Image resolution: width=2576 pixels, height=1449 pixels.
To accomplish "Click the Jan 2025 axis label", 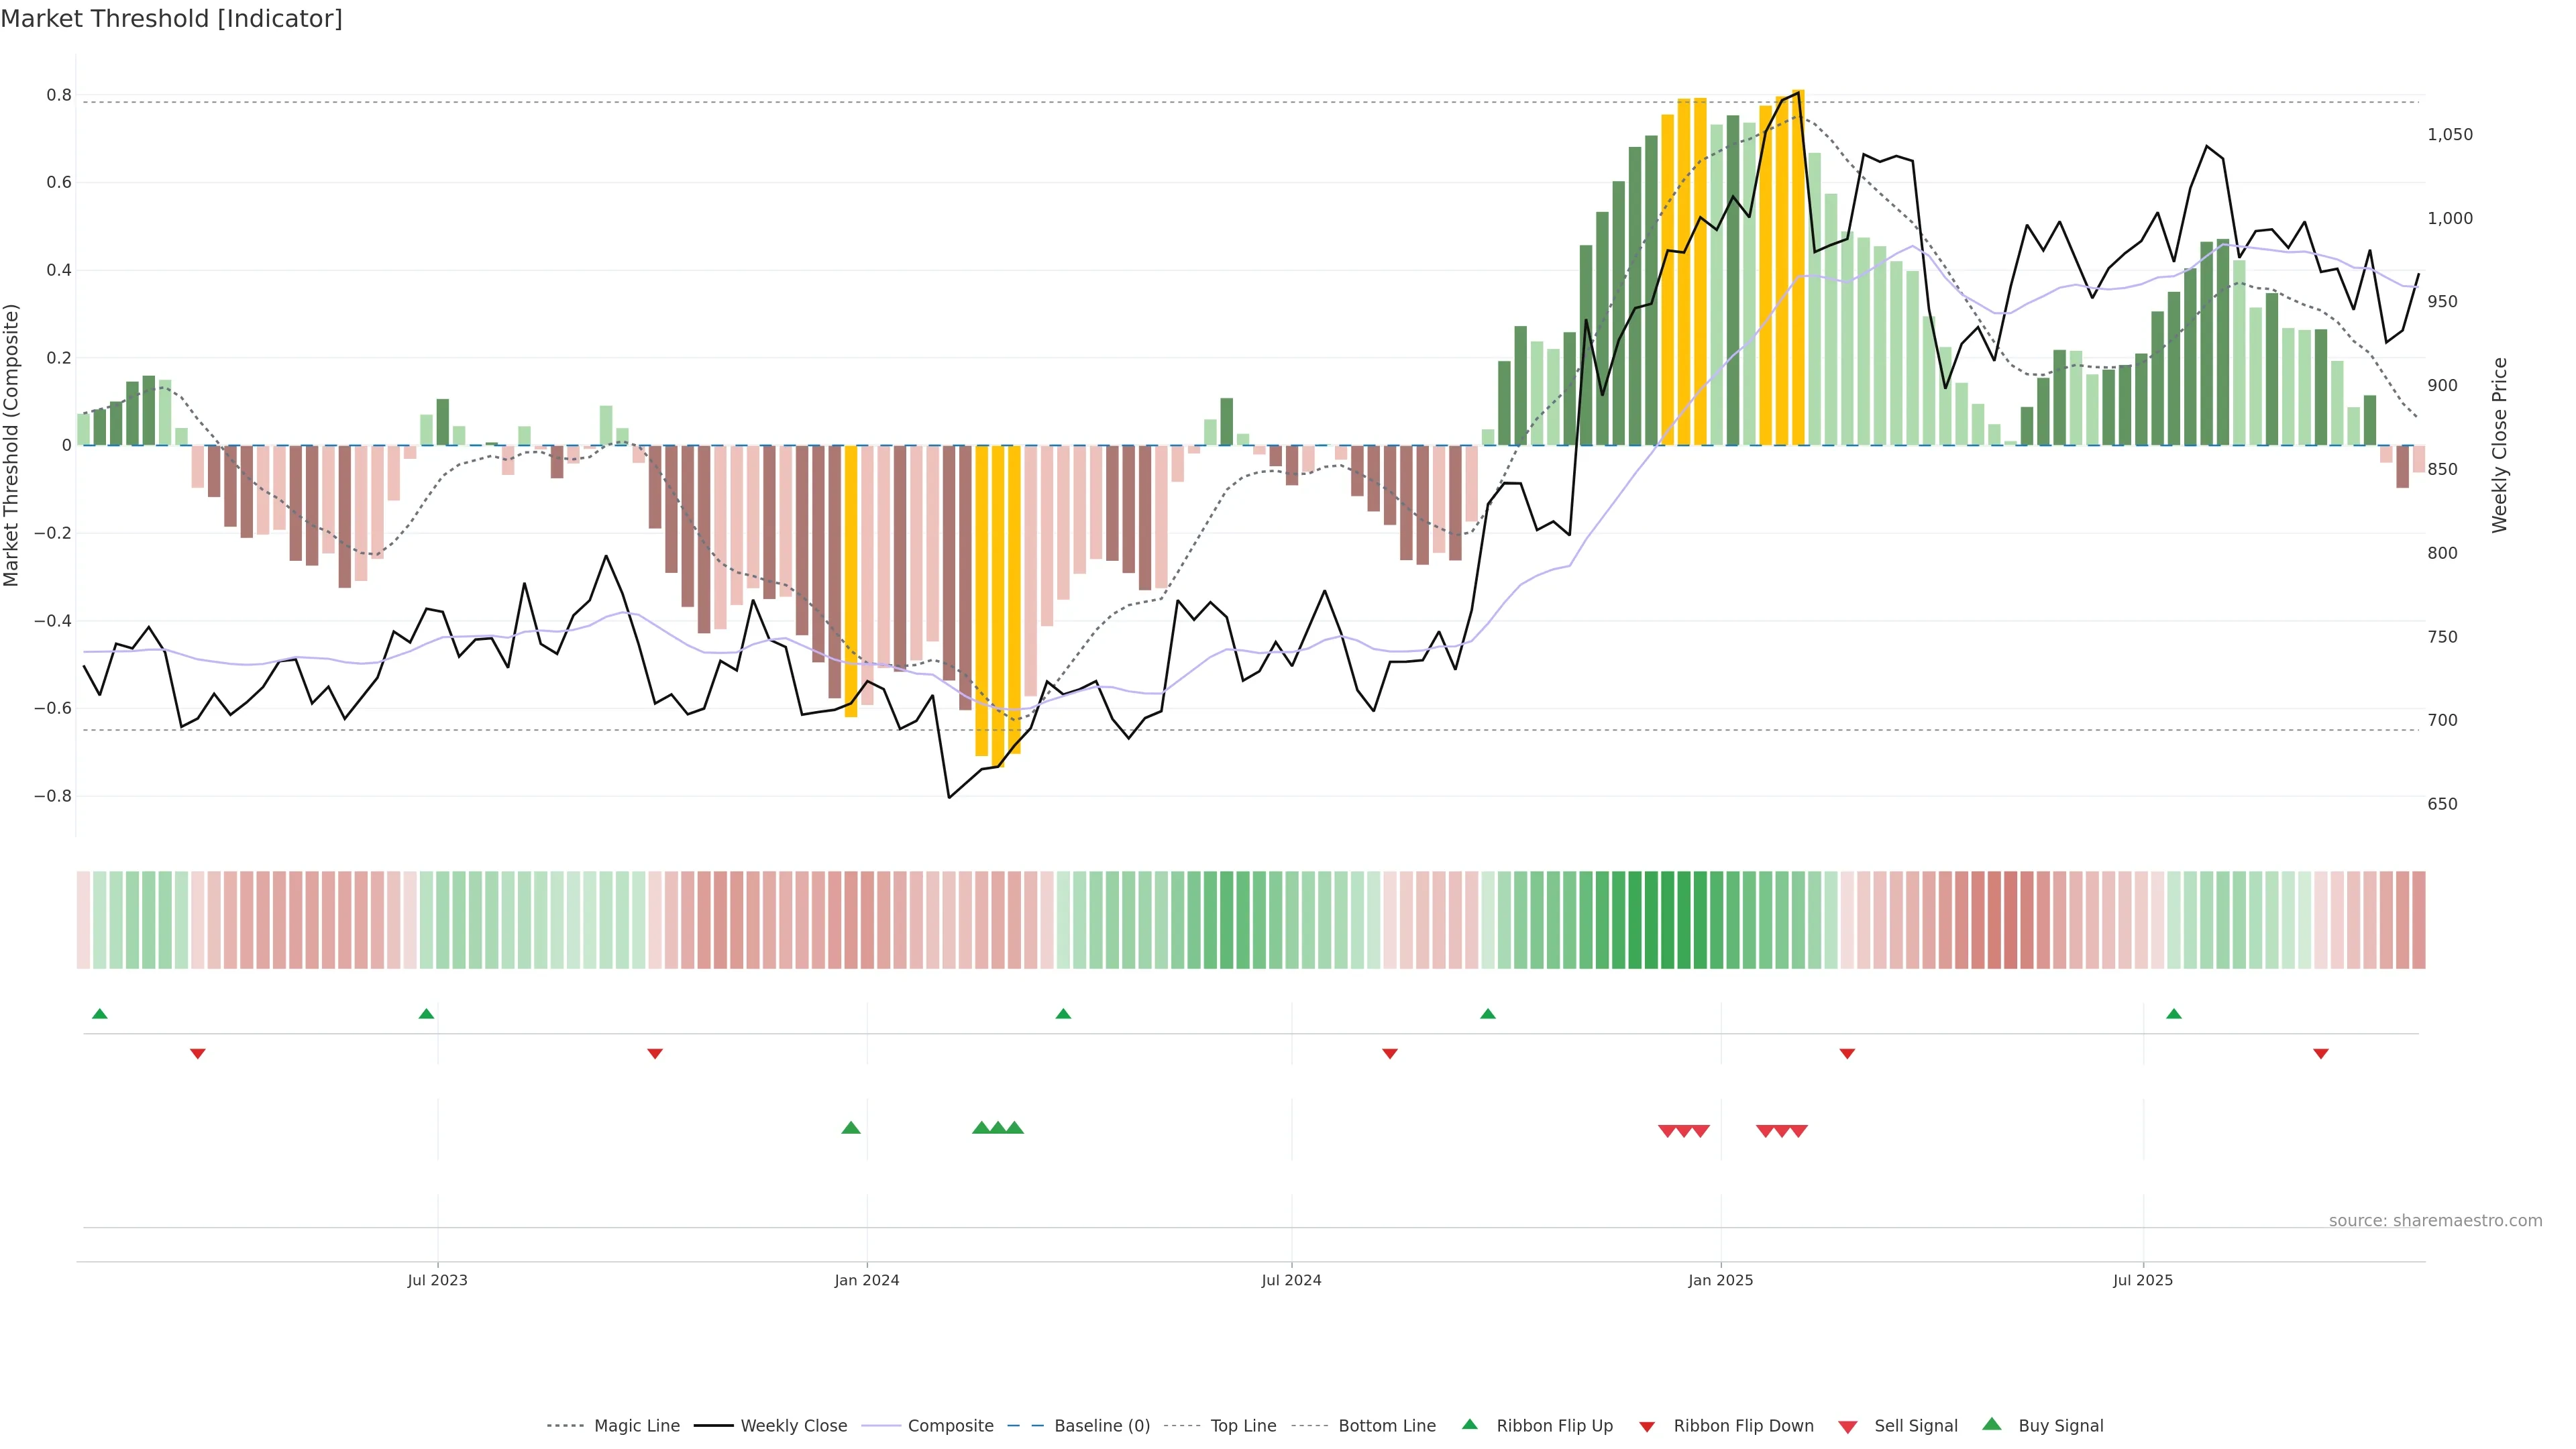I will pyautogui.click(x=1720, y=1280).
